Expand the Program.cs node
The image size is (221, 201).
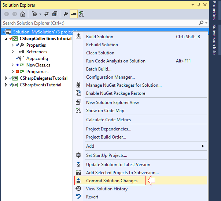[x=12, y=72]
